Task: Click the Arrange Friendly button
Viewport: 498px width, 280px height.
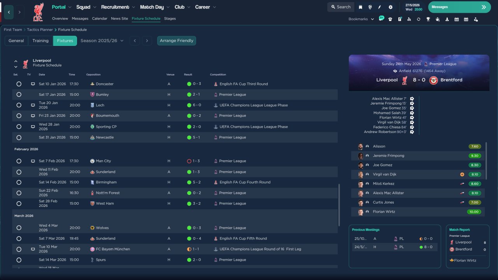Action: click(x=176, y=41)
